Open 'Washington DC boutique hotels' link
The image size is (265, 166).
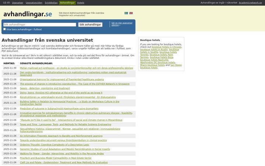coord(158,62)
